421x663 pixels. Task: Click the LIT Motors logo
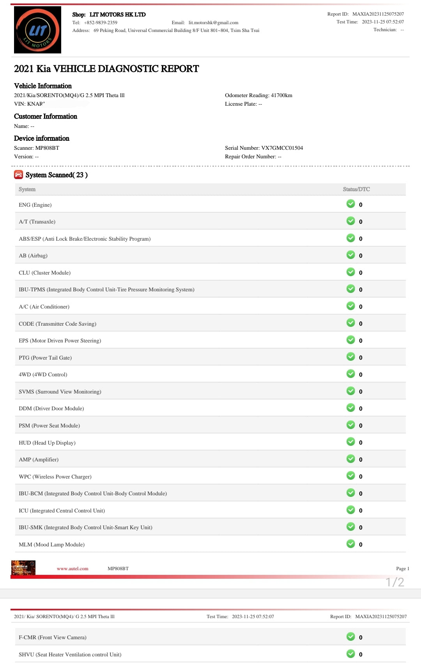pos(37,30)
